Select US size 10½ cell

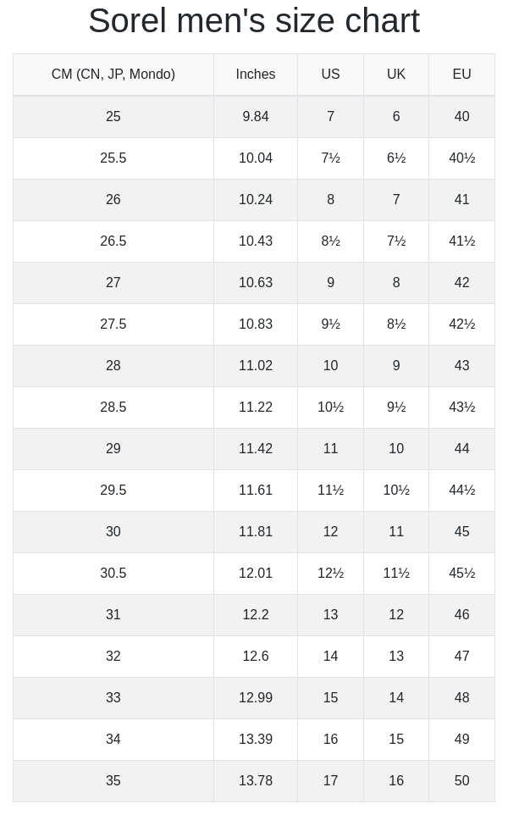[x=330, y=407]
